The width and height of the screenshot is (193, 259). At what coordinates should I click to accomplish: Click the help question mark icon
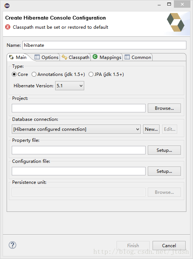(12, 245)
